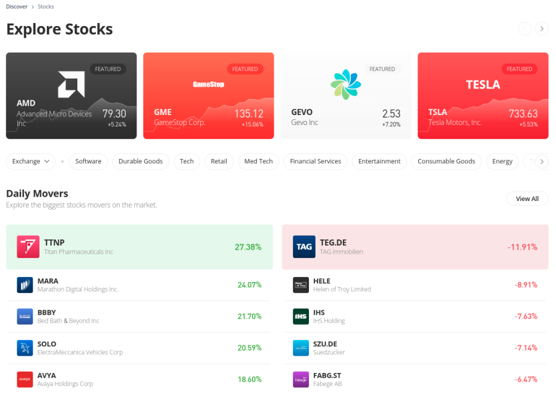
Task: Click the Fabege FABG.ST logo icon
Action: tap(301, 380)
